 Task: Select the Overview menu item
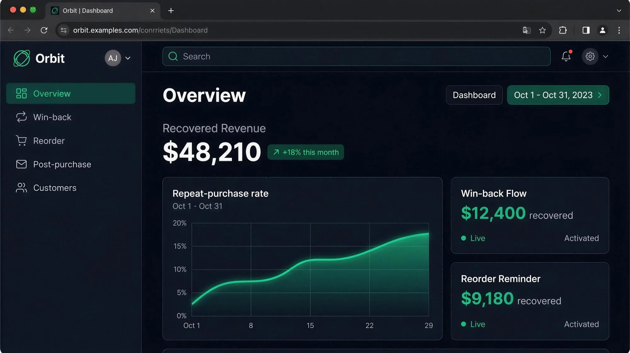71,93
